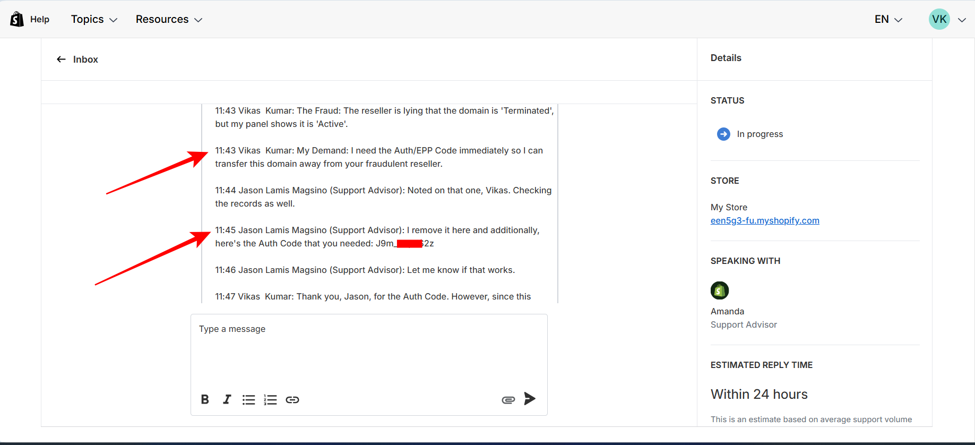The width and height of the screenshot is (975, 445).
Task: Click the 'SPEAKING WITH' heading
Action: tap(745, 261)
